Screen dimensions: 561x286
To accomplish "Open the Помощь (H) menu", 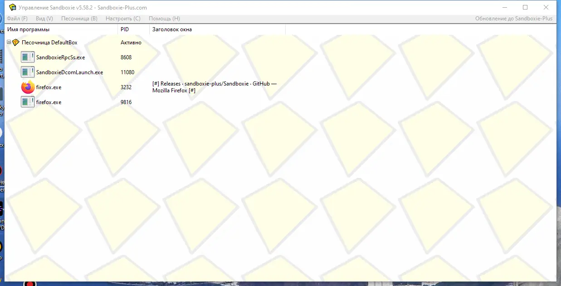I will [164, 19].
